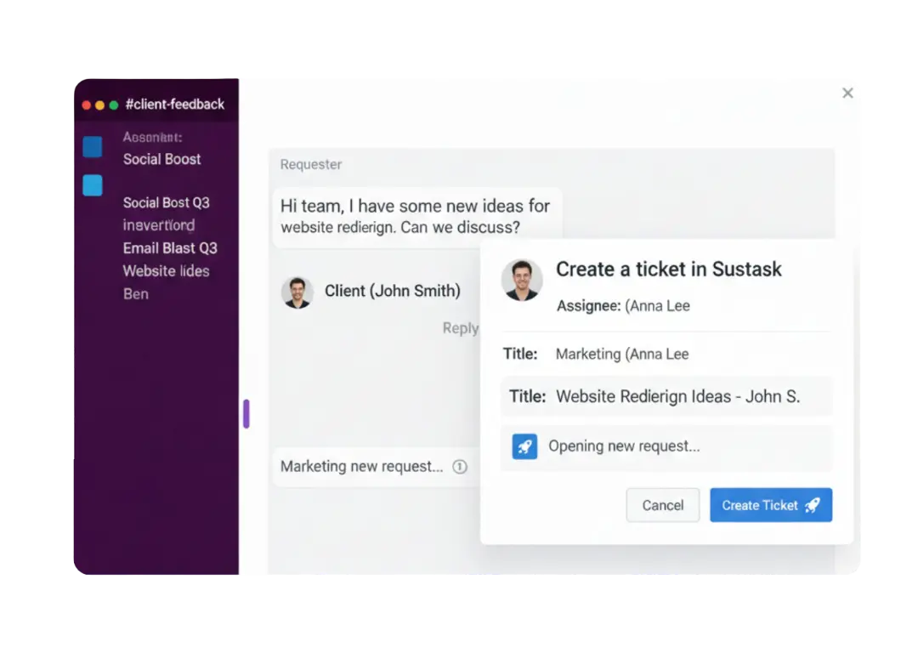Click the Website Redierign Ideas title field
This screenshot has height=653, width=918.
666,396
